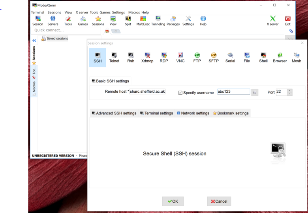Click the Quick connect search box
Image resolution: width=308 pixels, height=213 pixels.
point(66,30)
